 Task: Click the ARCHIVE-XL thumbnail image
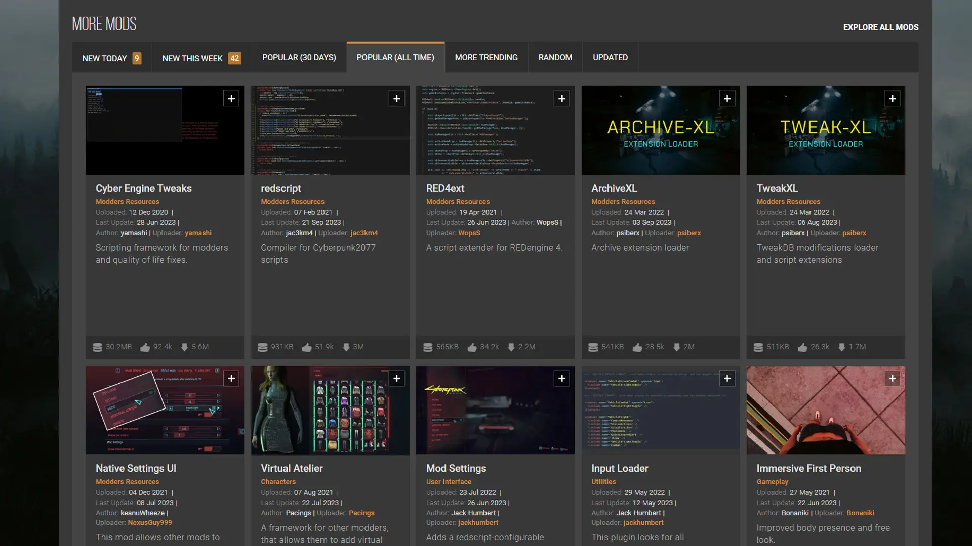pos(660,130)
